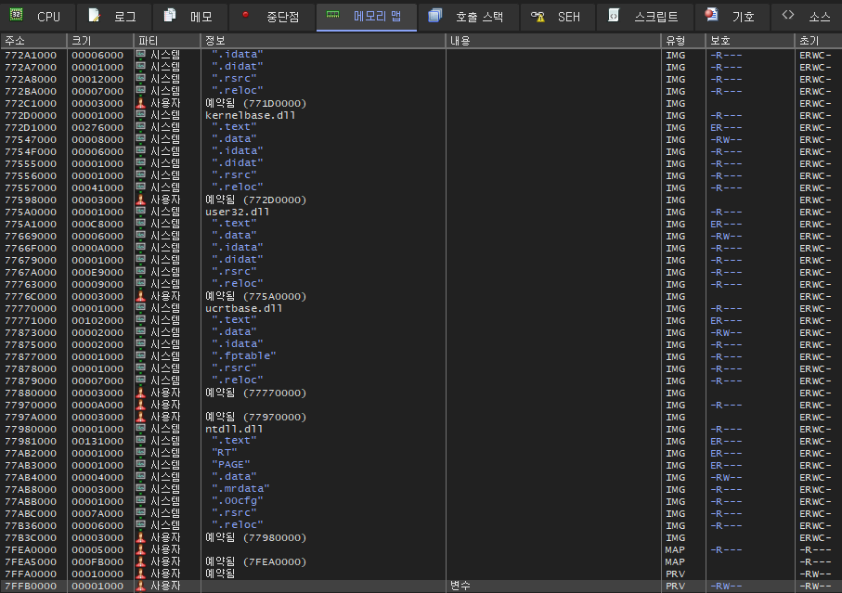Click the user icon in row 772C1000
The height and width of the screenshot is (593, 842).
tap(141, 103)
